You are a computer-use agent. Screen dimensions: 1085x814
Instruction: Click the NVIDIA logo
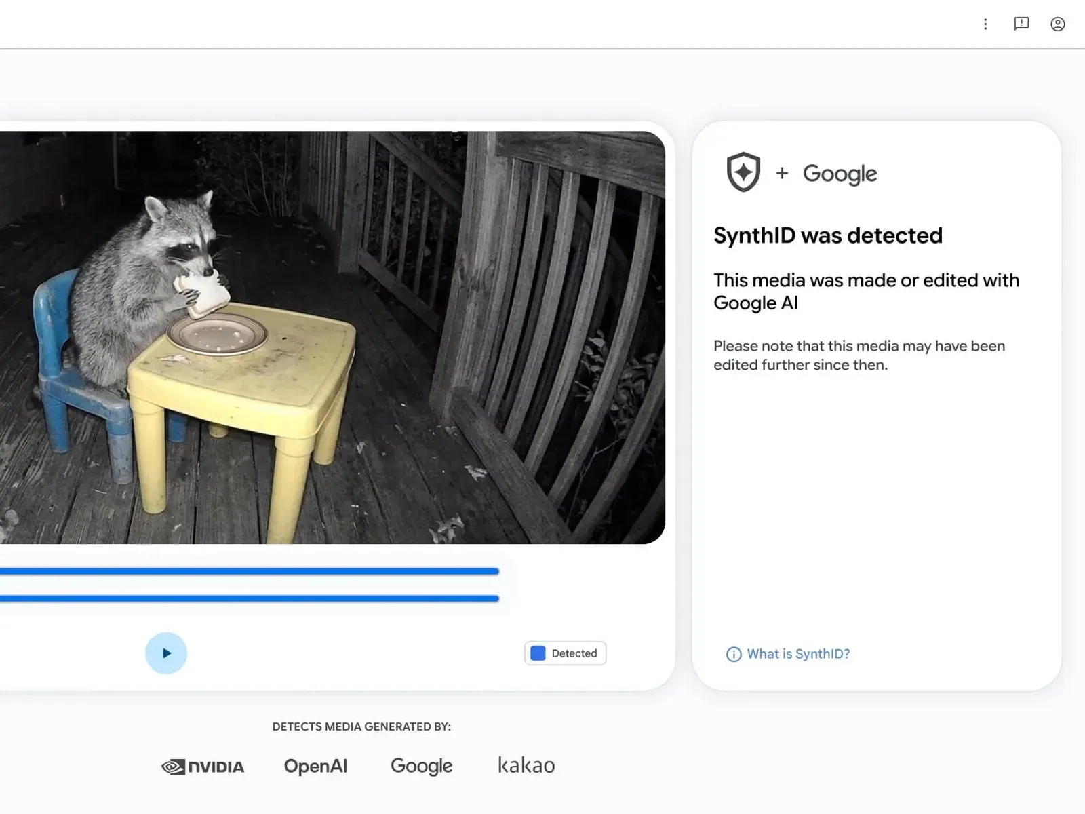tap(203, 767)
